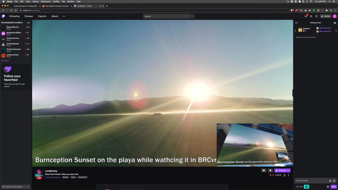
Task: Open the MayanWarrior channel
Action: click(x=15, y=28)
